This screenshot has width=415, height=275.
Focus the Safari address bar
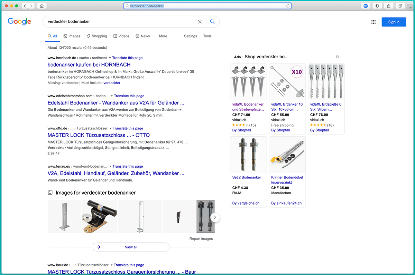tap(207, 6)
